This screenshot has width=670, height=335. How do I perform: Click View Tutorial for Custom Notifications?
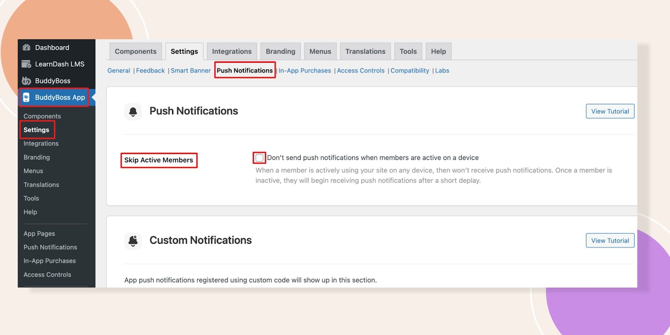(610, 241)
